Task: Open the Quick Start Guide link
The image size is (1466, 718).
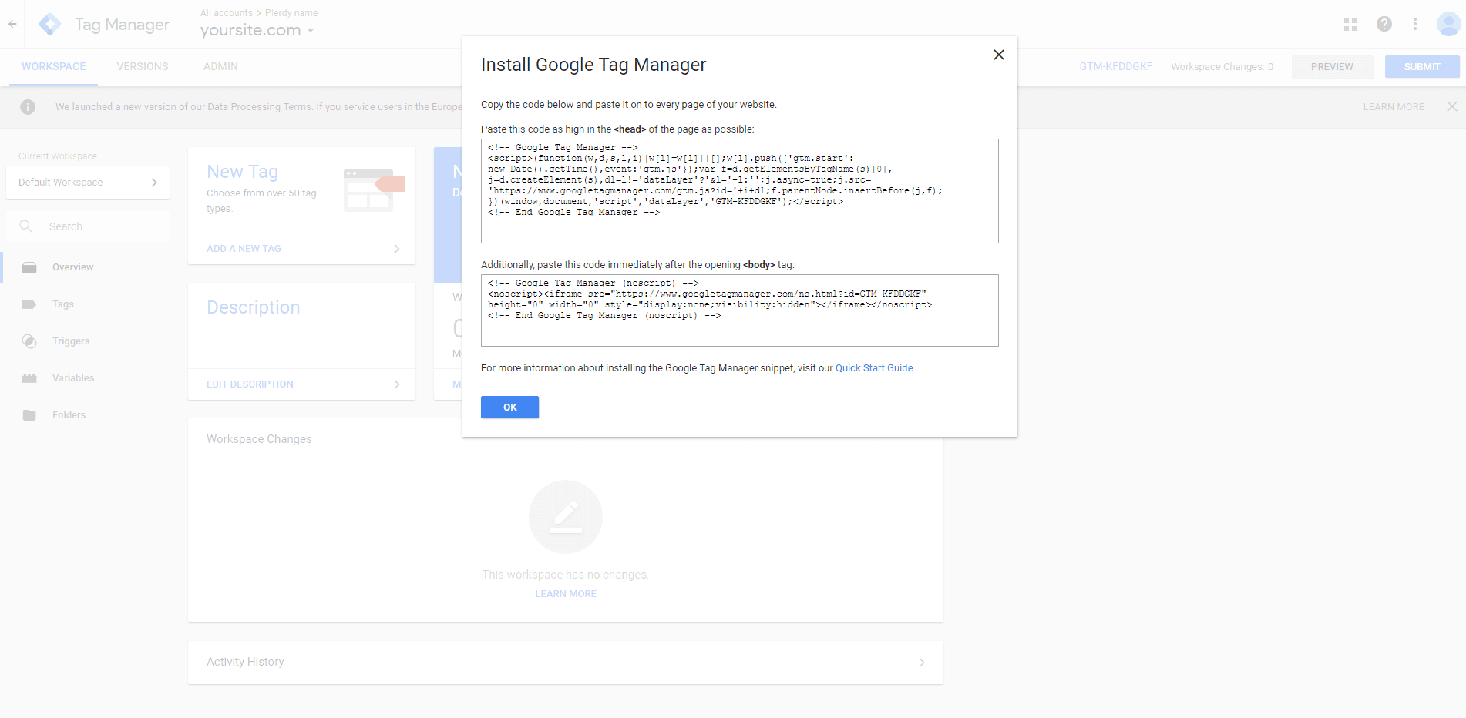Action: 874,368
